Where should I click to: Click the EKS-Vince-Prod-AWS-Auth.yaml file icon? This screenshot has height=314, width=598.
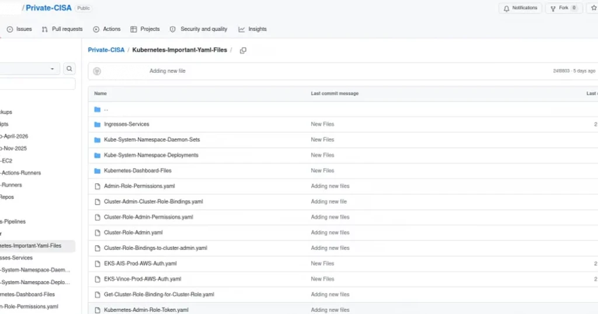point(98,280)
